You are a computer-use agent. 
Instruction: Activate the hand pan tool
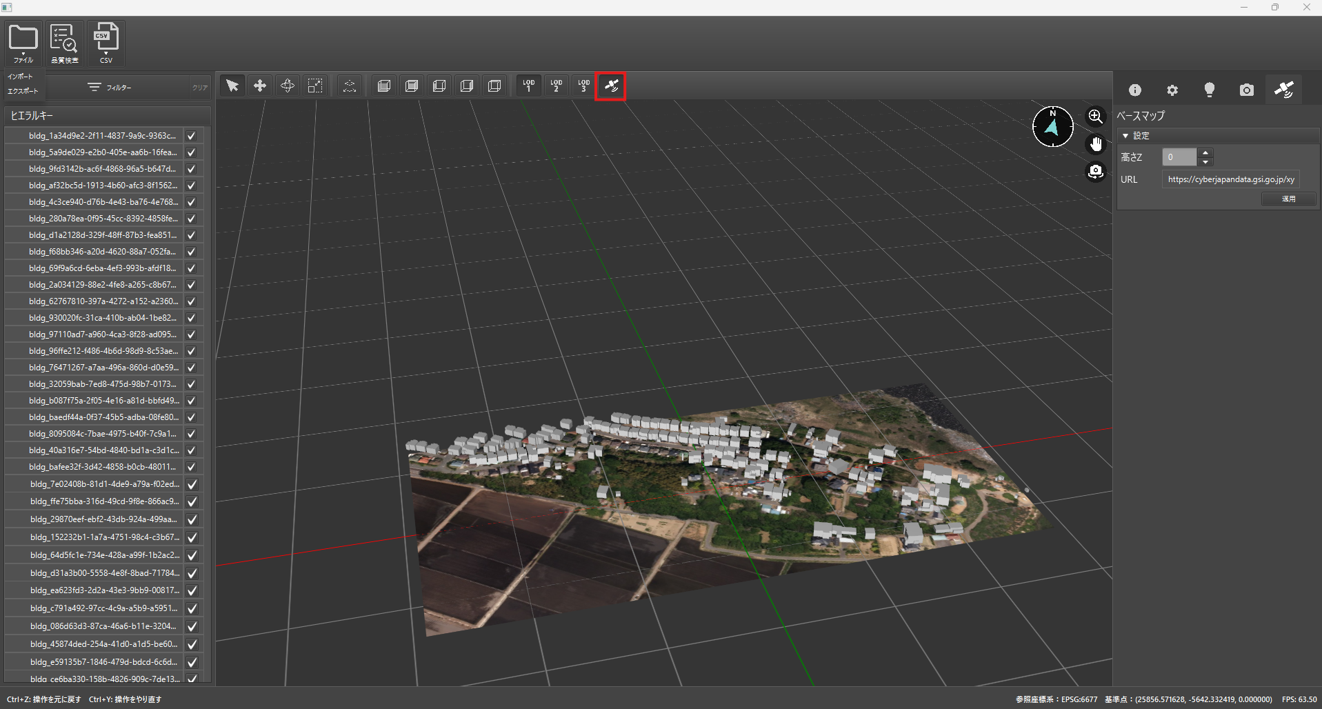click(1095, 144)
